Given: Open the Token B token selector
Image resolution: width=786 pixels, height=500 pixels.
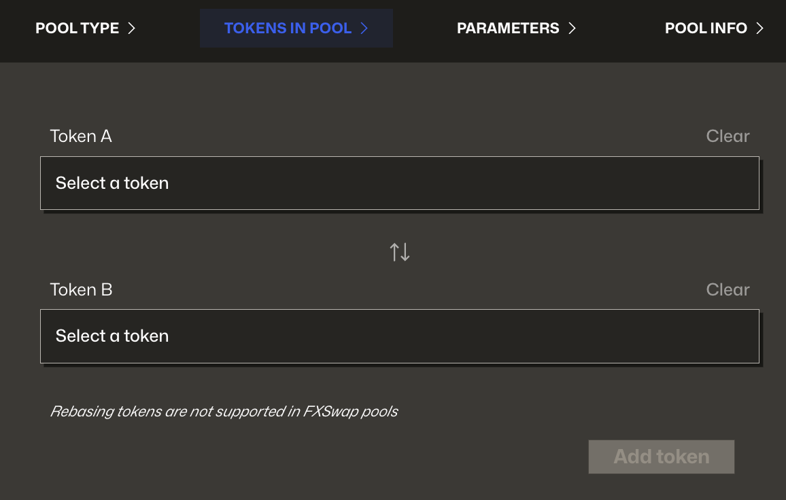Looking at the screenshot, I should (x=400, y=336).
